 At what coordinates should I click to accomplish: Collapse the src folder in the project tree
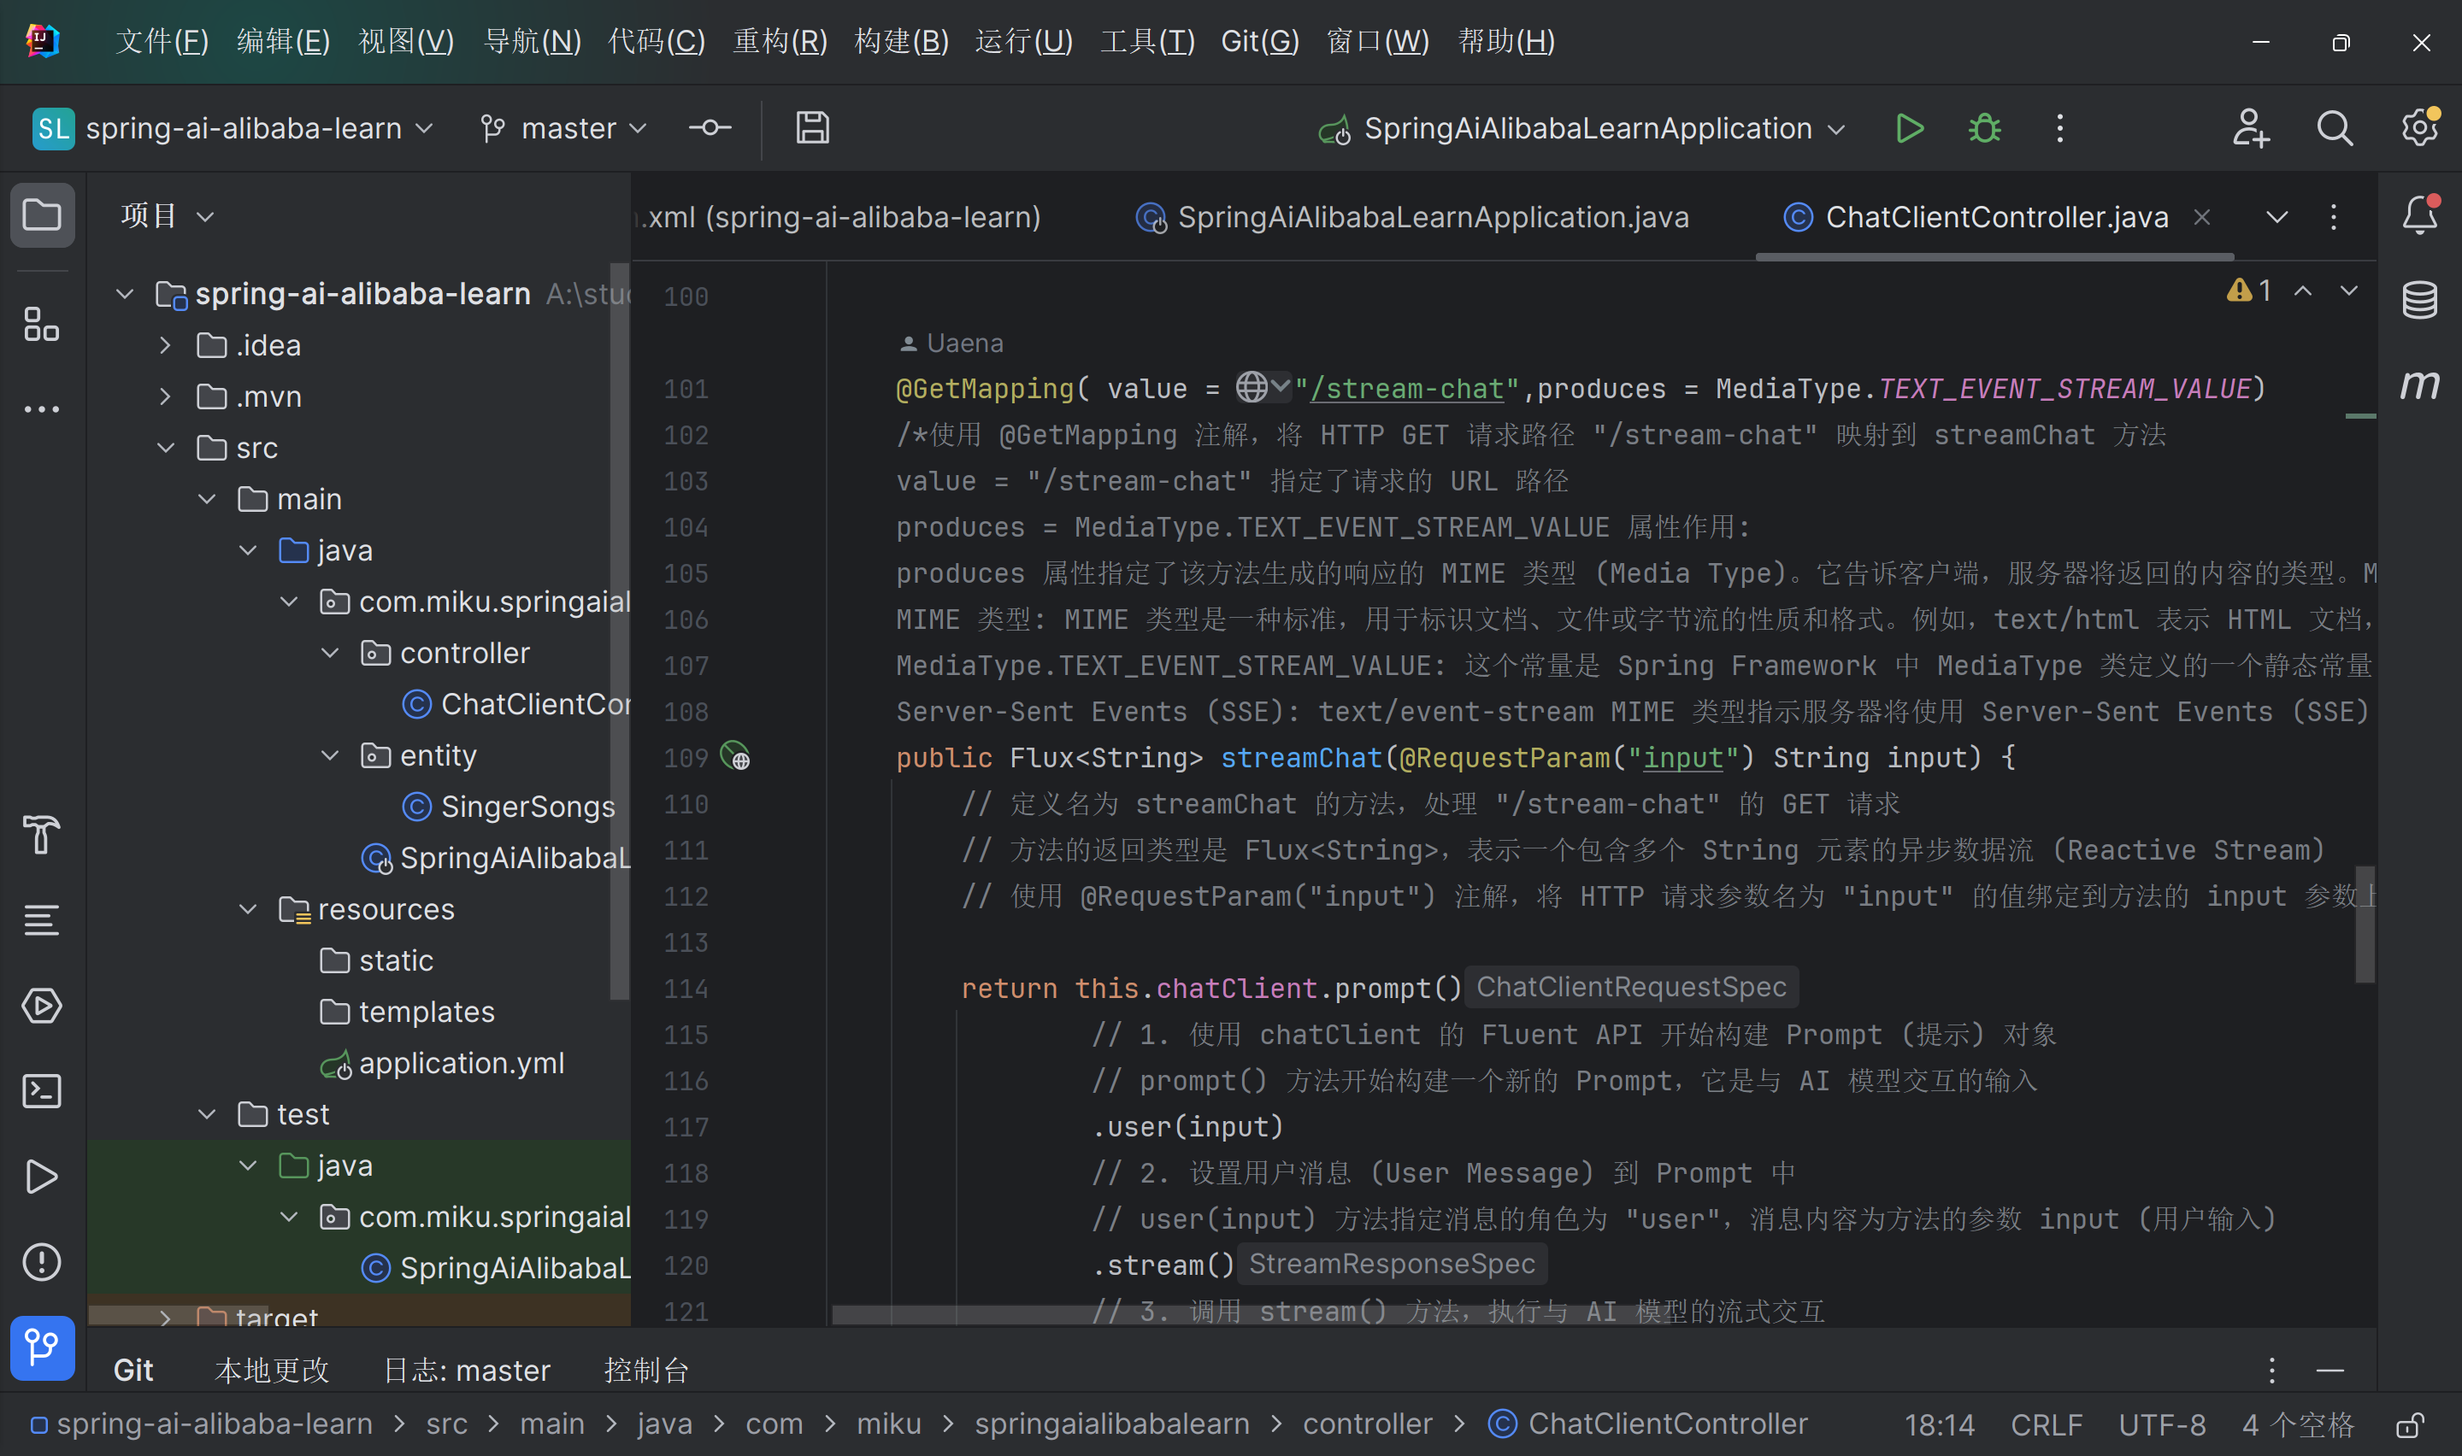166,448
